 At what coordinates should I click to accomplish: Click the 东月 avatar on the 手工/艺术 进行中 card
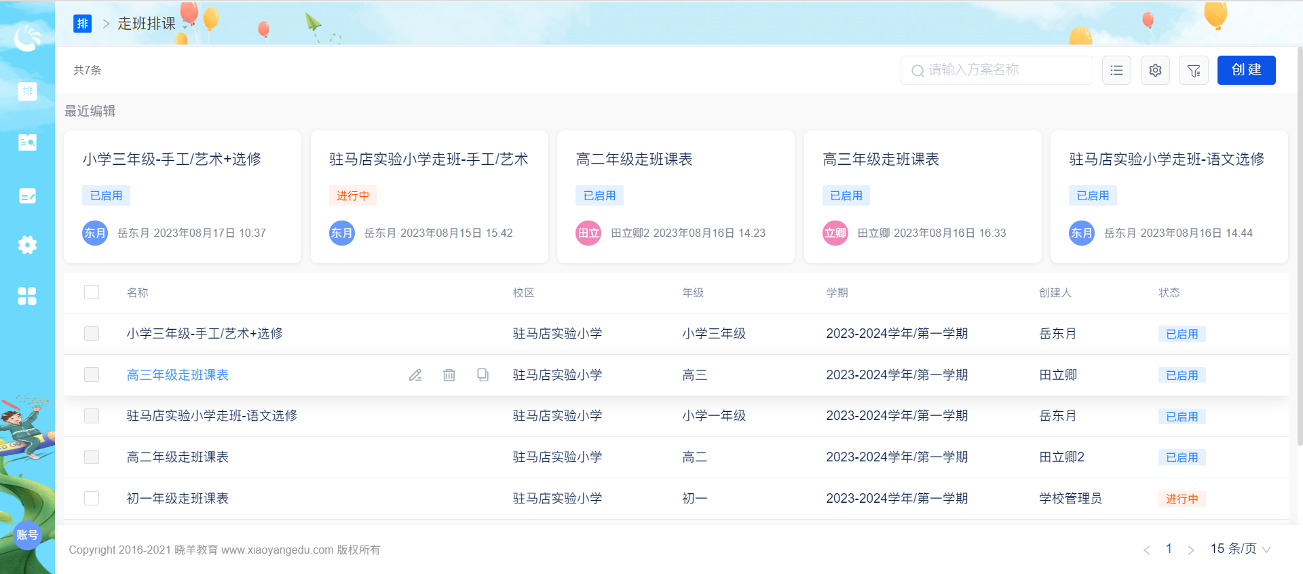coord(342,233)
